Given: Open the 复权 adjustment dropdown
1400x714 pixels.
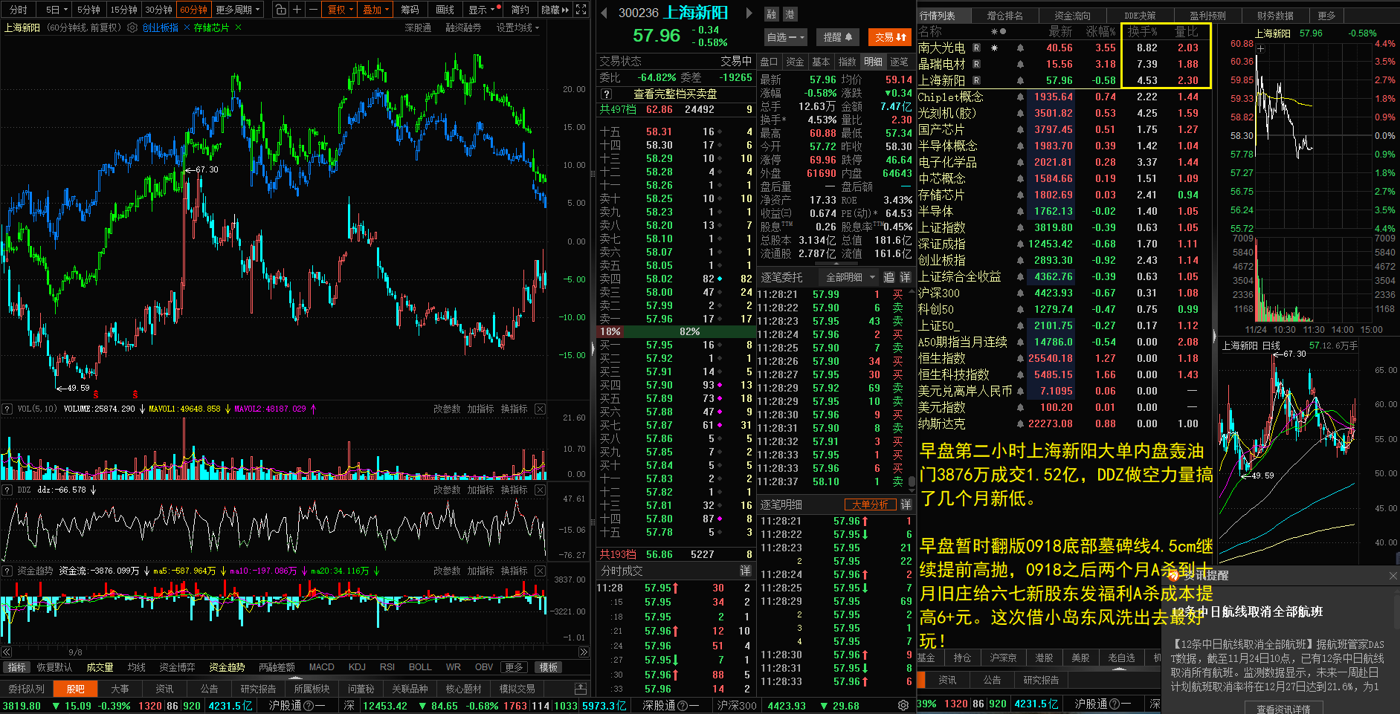Looking at the screenshot, I should click(341, 10).
